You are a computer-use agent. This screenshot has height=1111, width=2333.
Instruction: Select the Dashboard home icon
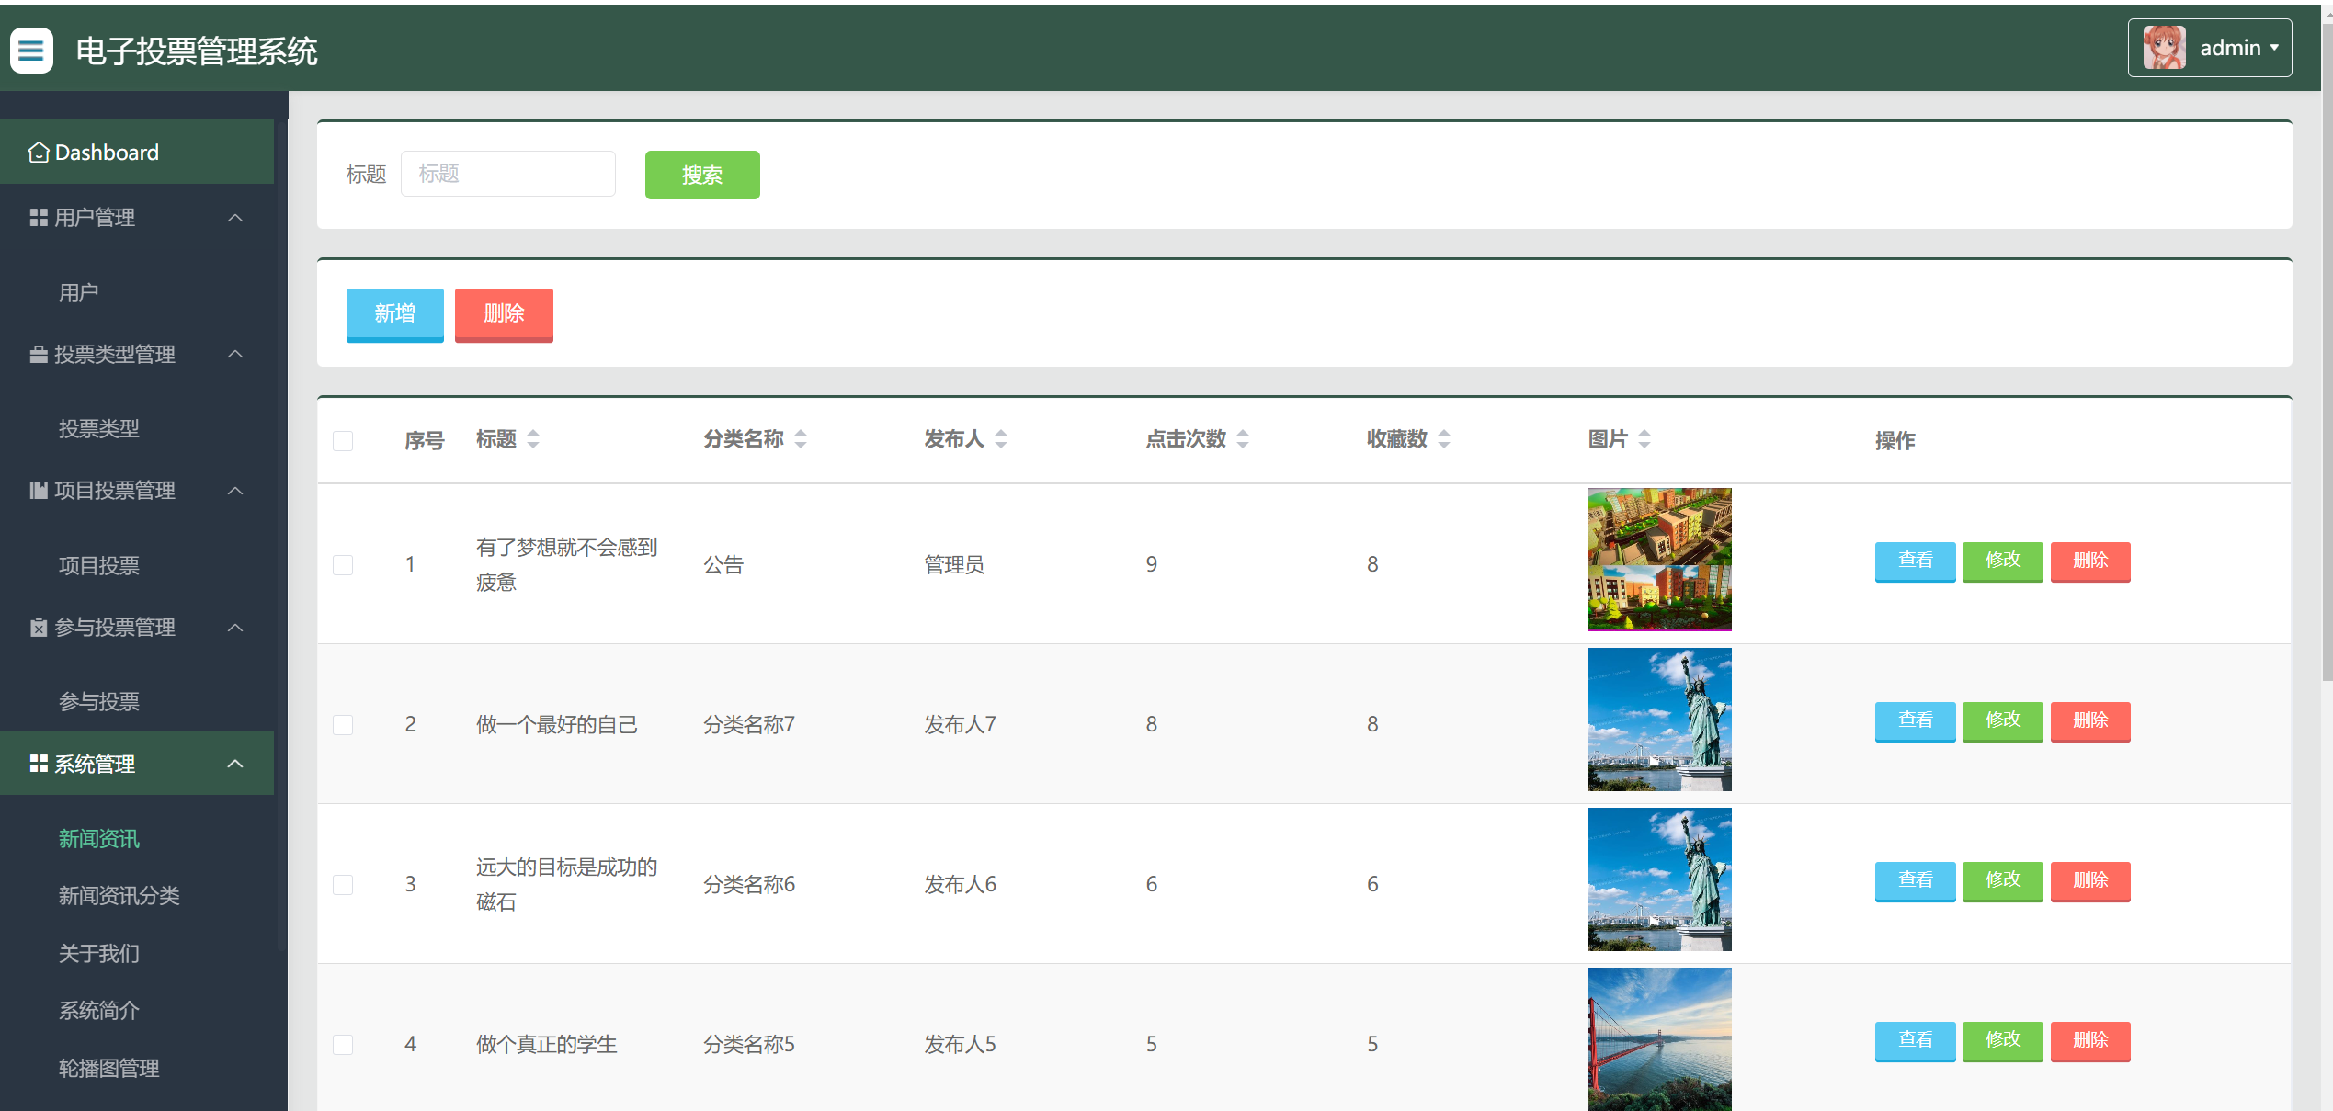tap(38, 151)
